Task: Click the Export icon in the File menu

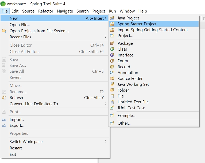Action: coord(4,125)
